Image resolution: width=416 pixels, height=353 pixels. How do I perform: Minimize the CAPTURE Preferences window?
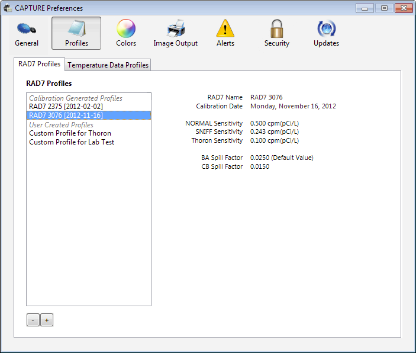click(365, 8)
